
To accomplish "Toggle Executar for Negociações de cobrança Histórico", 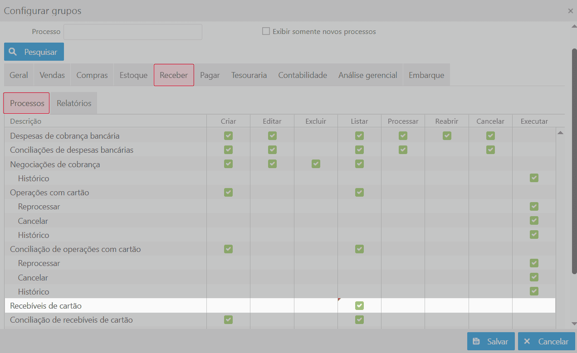I will click(534, 178).
